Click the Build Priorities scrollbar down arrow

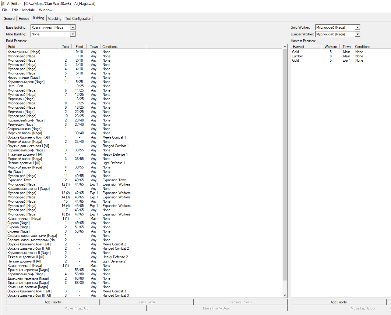coord(285,295)
